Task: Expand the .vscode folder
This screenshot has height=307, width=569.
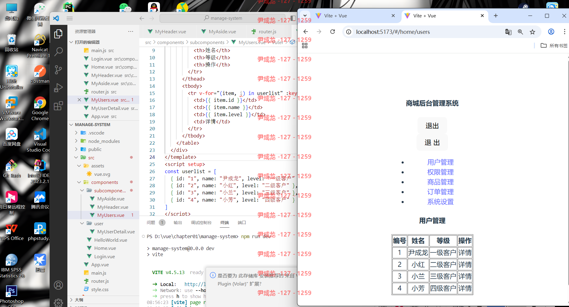Action: pos(76,133)
